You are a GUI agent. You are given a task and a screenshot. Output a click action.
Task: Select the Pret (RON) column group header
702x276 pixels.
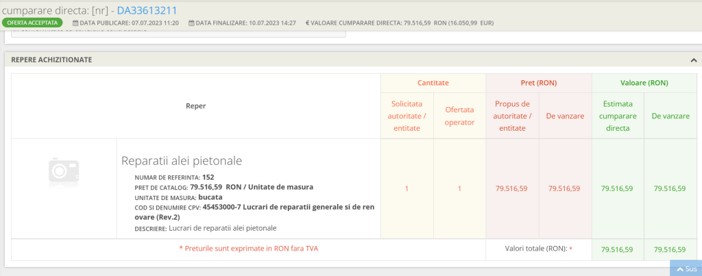point(537,83)
